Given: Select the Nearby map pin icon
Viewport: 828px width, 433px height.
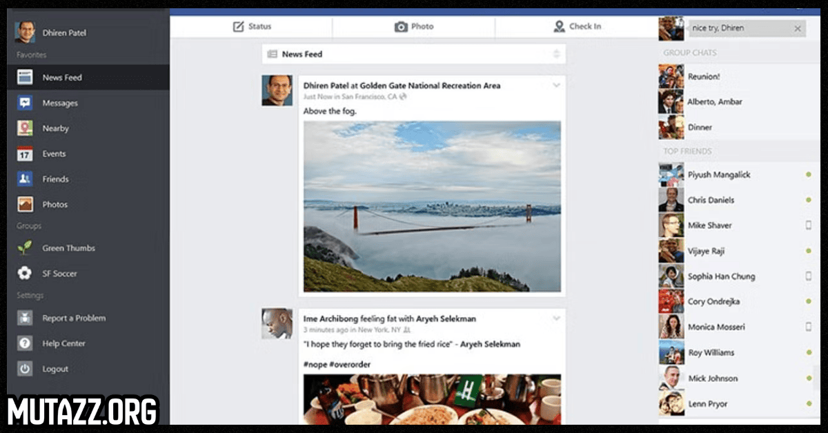Looking at the screenshot, I should [x=25, y=128].
